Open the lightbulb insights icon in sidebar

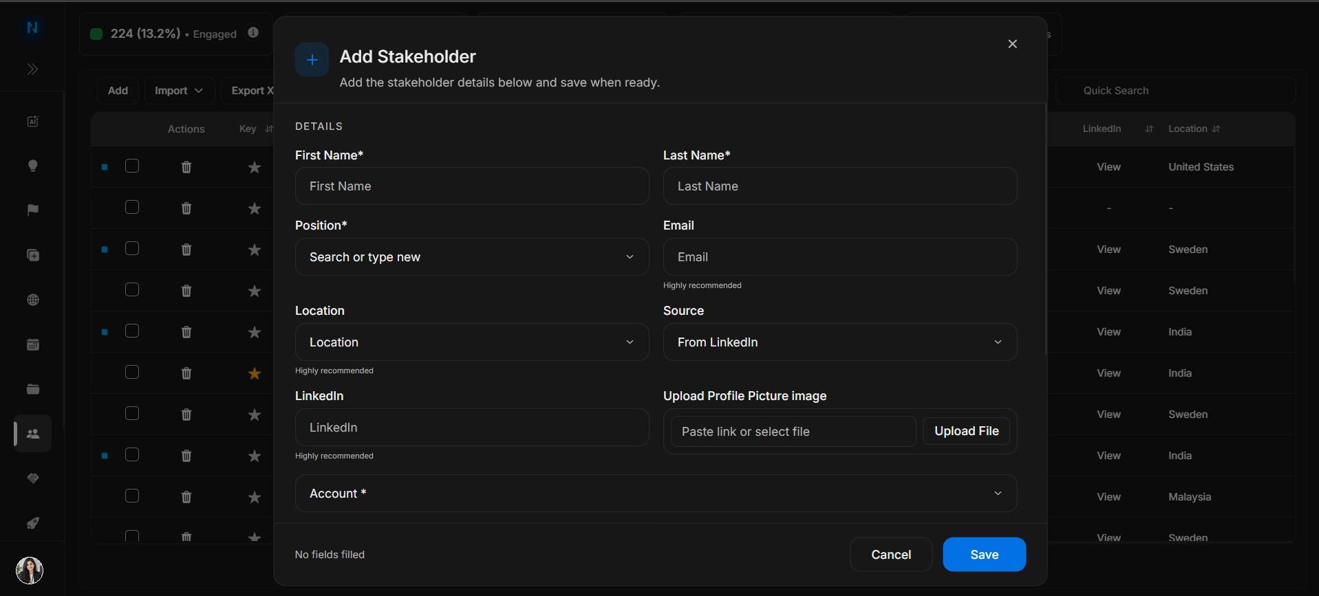tap(32, 166)
